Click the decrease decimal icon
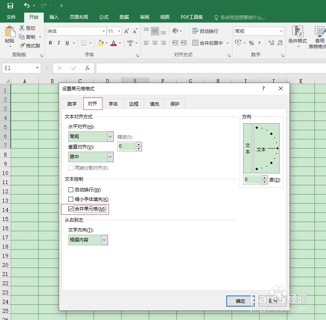 click(280, 43)
